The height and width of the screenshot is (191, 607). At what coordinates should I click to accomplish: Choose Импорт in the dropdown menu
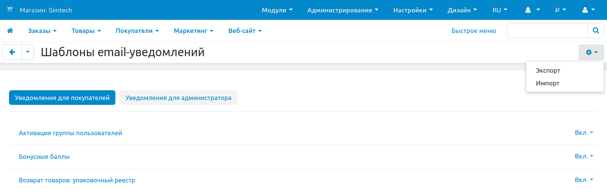tap(547, 83)
